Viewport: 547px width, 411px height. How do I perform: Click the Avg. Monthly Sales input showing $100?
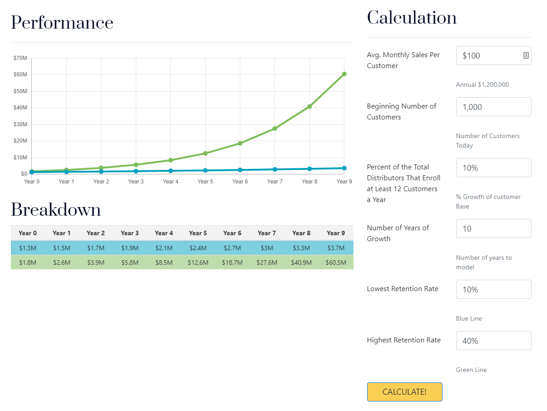click(488, 55)
